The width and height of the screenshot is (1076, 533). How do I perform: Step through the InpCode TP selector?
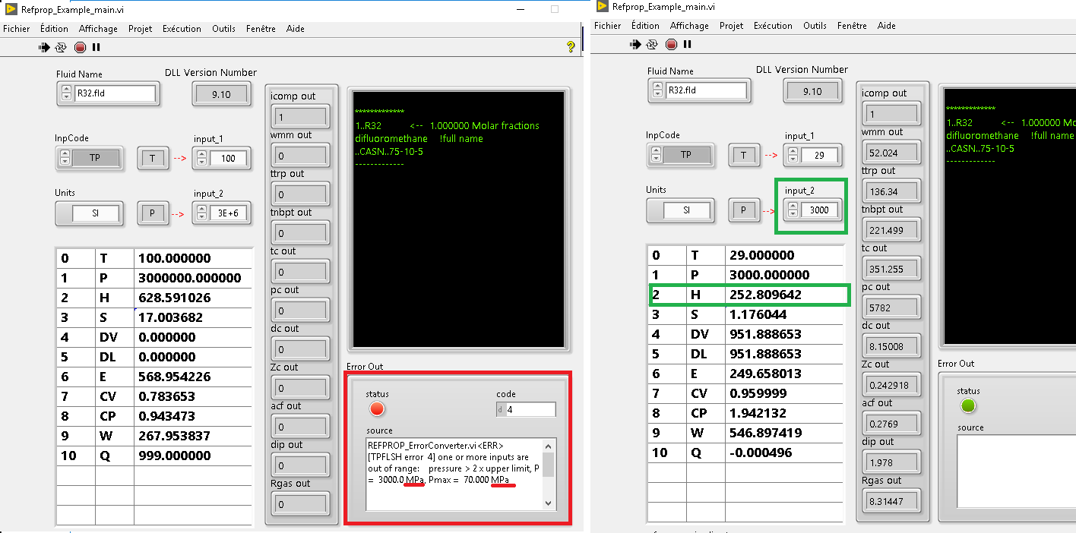pyautogui.click(x=64, y=158)
